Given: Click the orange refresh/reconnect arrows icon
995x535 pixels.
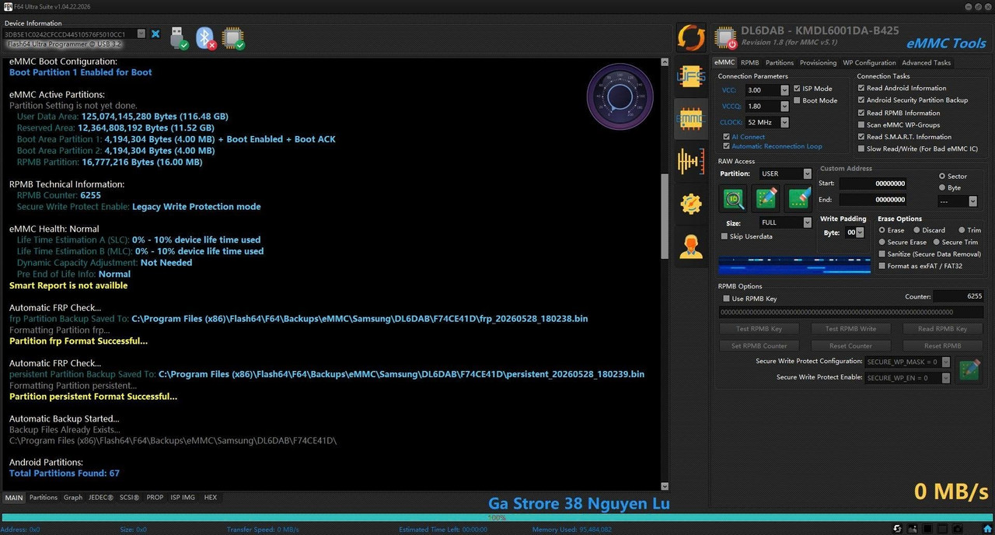Looking at the screenshot, I should click(x=690, y=37).
